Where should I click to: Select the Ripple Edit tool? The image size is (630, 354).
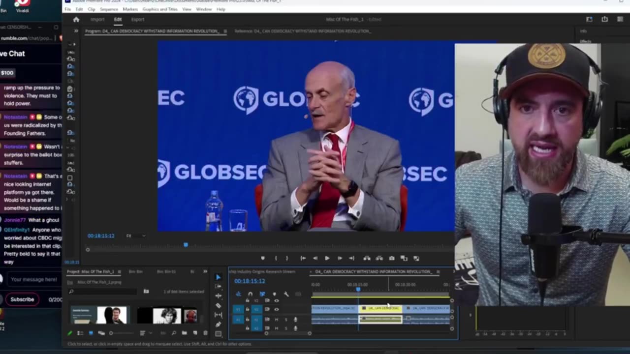point(218,295)
